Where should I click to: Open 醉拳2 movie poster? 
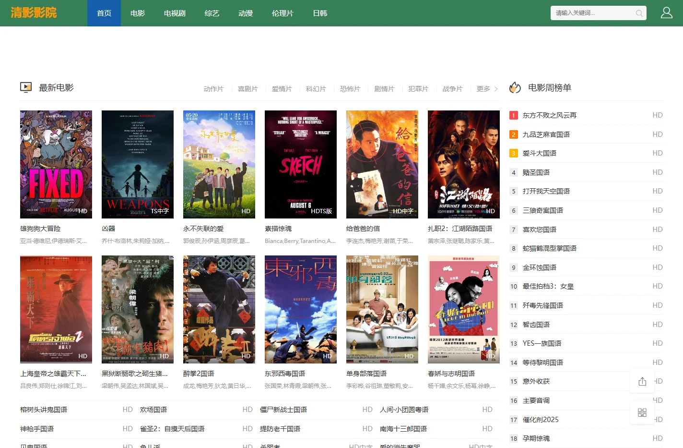[x=219, y=309]
